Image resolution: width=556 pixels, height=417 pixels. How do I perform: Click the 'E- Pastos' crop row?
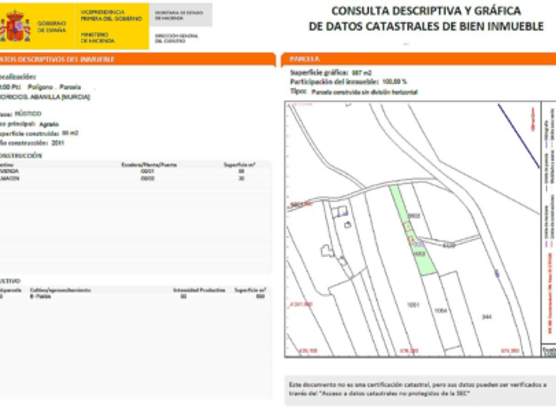(135, 297)
